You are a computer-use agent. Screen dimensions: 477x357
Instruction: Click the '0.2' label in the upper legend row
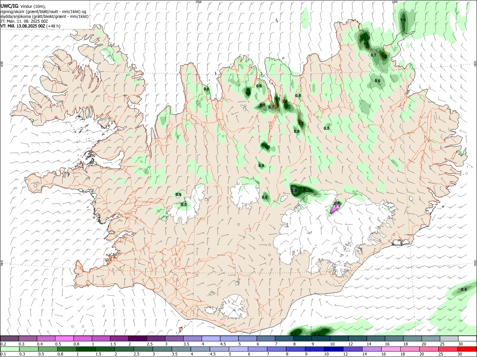(x=3, y=344)
